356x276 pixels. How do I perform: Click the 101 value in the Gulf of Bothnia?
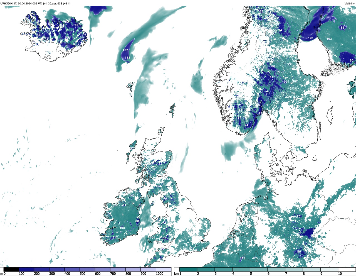coord(311,38)
